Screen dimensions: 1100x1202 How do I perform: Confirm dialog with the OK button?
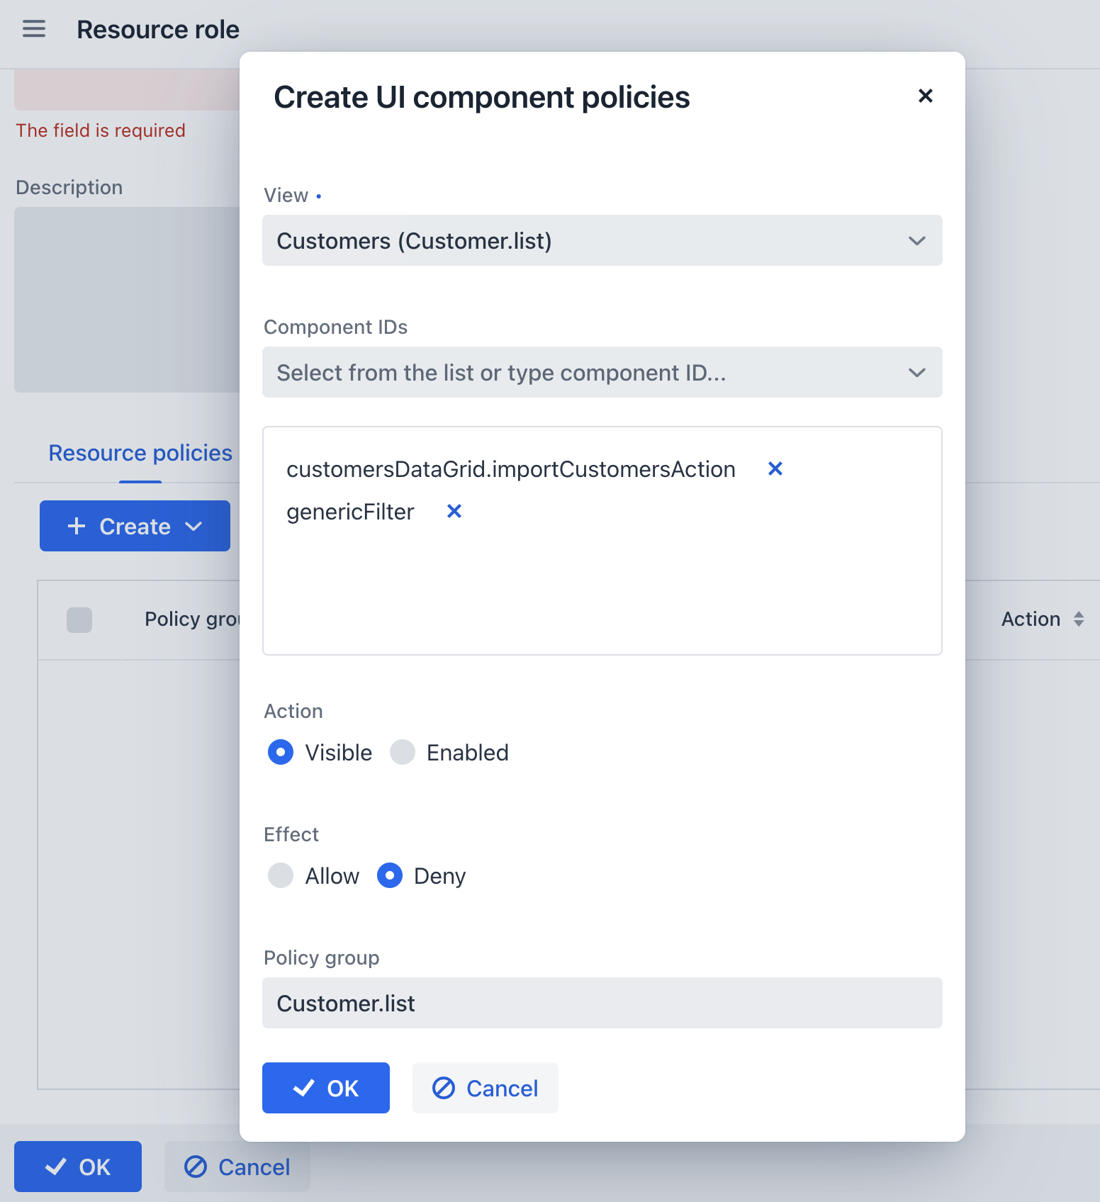coord(325,1088)
